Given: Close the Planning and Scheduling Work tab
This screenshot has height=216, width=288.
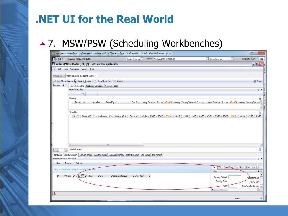Looking at the screenshot, I should tap(96, 75).
